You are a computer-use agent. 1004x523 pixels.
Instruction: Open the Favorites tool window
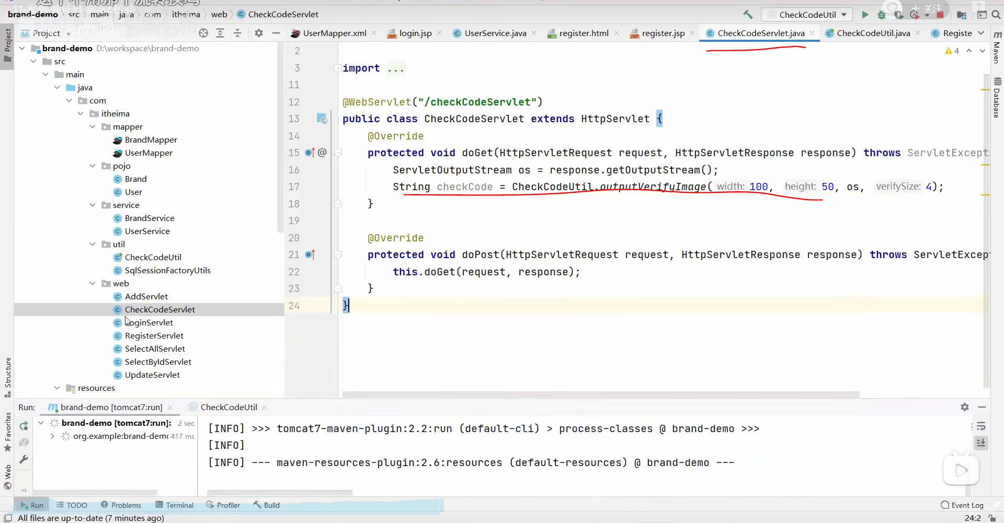8,433
